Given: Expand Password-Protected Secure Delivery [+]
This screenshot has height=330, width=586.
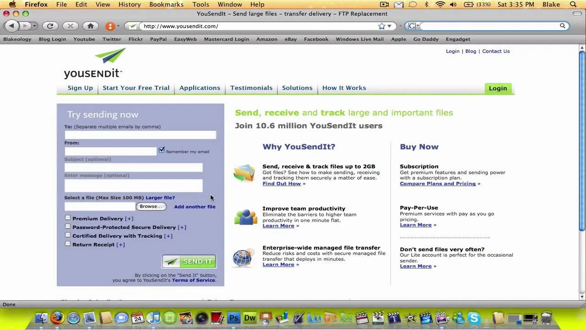Looking at the screenshot, I should [182, 227].
